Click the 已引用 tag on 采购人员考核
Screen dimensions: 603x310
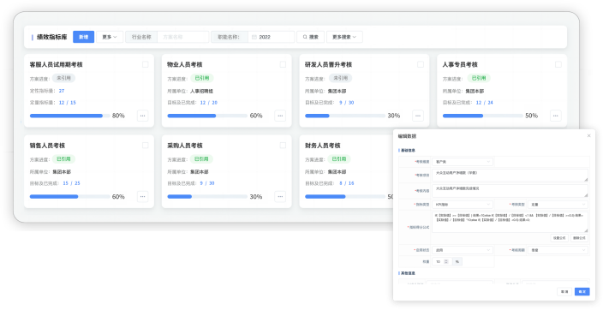pos(201,158)
